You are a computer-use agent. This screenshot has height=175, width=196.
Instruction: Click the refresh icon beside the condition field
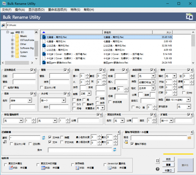(115, 150)
